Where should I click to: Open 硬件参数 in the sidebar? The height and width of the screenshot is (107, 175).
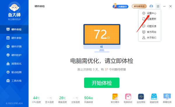coord(14,38)
